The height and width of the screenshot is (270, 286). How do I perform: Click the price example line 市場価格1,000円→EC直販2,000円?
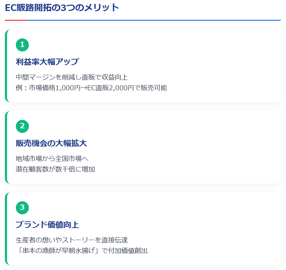(x=91, y=88)
